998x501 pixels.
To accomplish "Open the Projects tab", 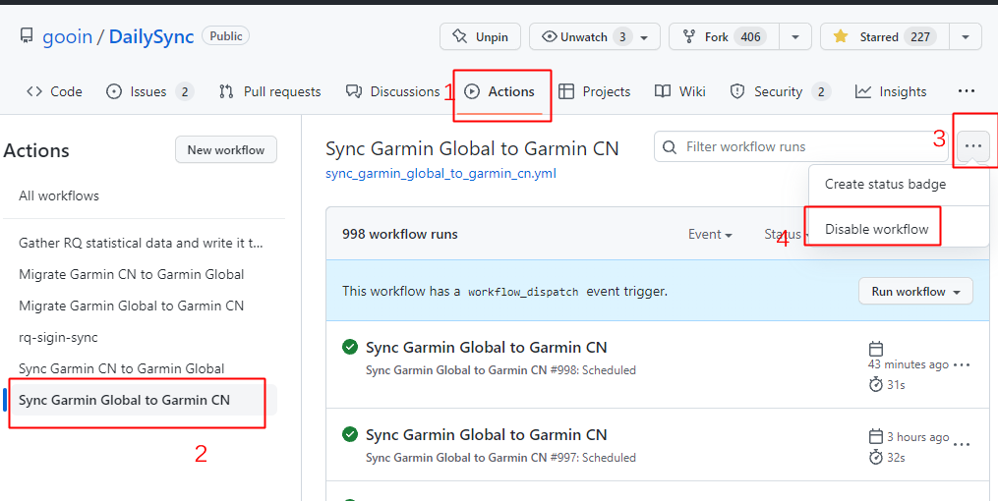I will point(595,91).
